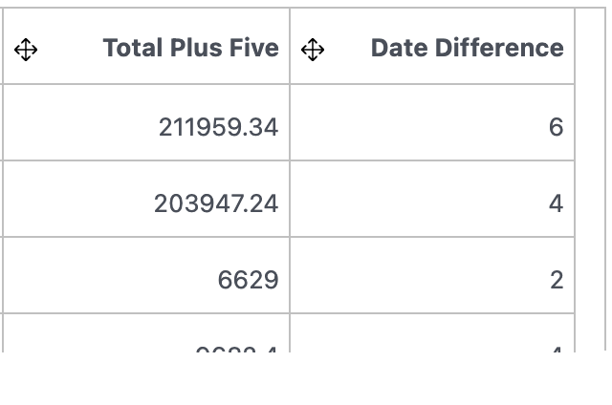This screenshot has width=612, height=405.
Task: Select the cell containing 211959.34
Action: 146,122
